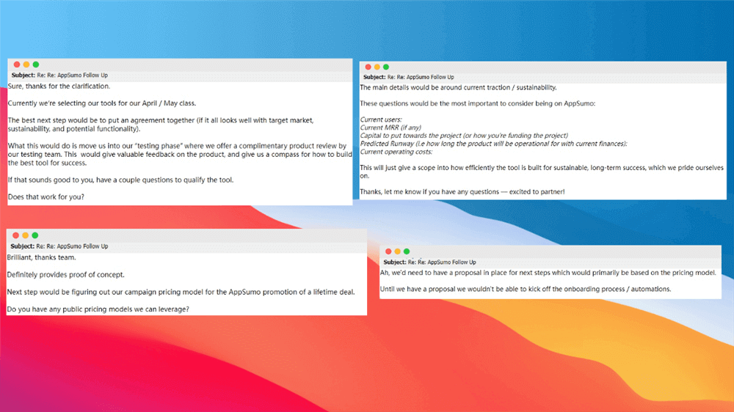Click the 'Predicted Runway' italic line
The width and height of the screenshot is (734, 412).
(x=493, y=144)
